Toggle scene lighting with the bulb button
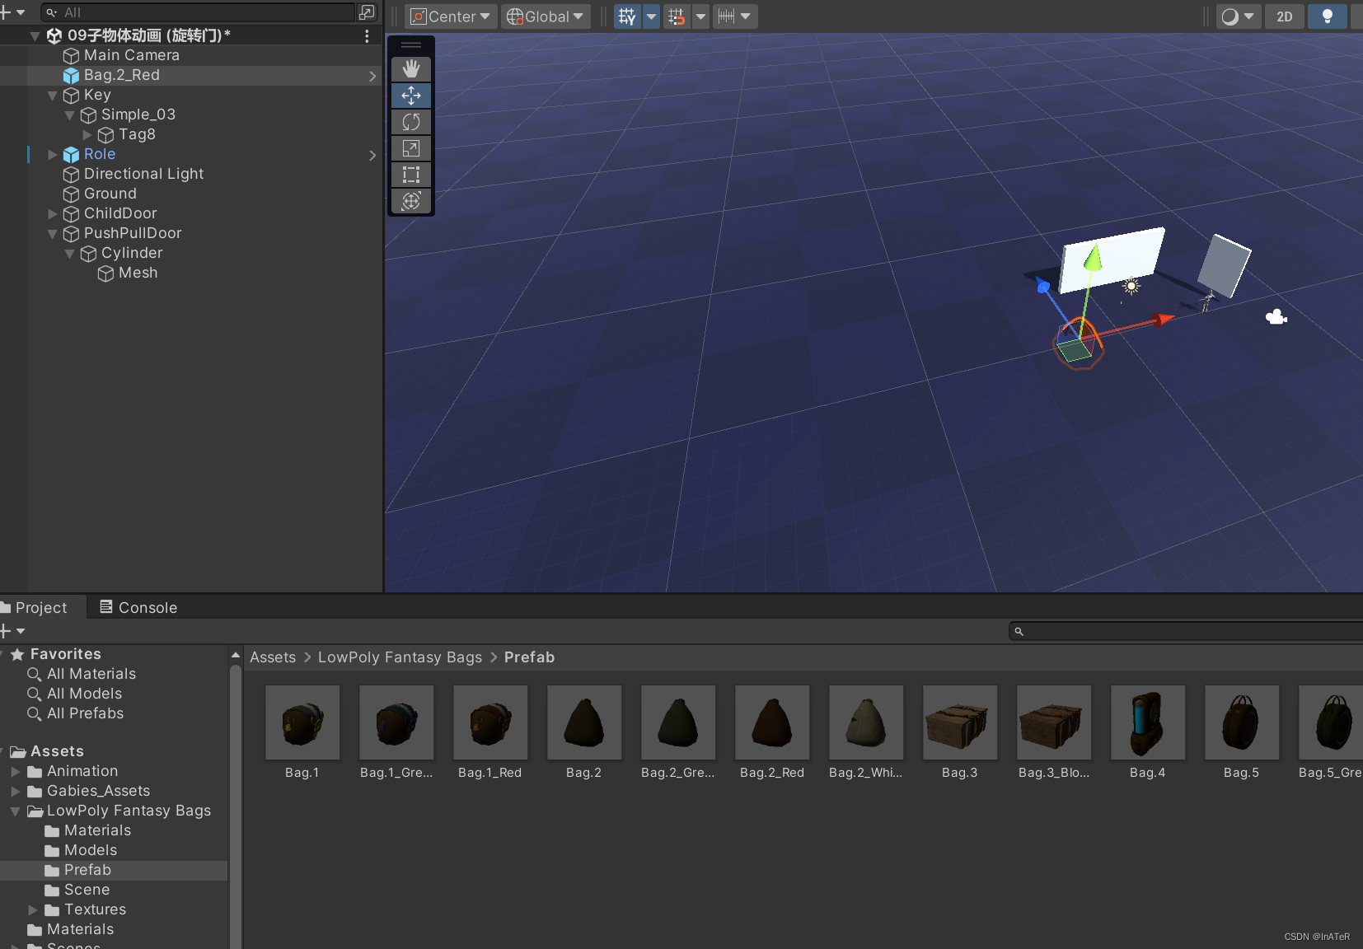Viewport: 1363px width, 949px height. coord(1326,16)
